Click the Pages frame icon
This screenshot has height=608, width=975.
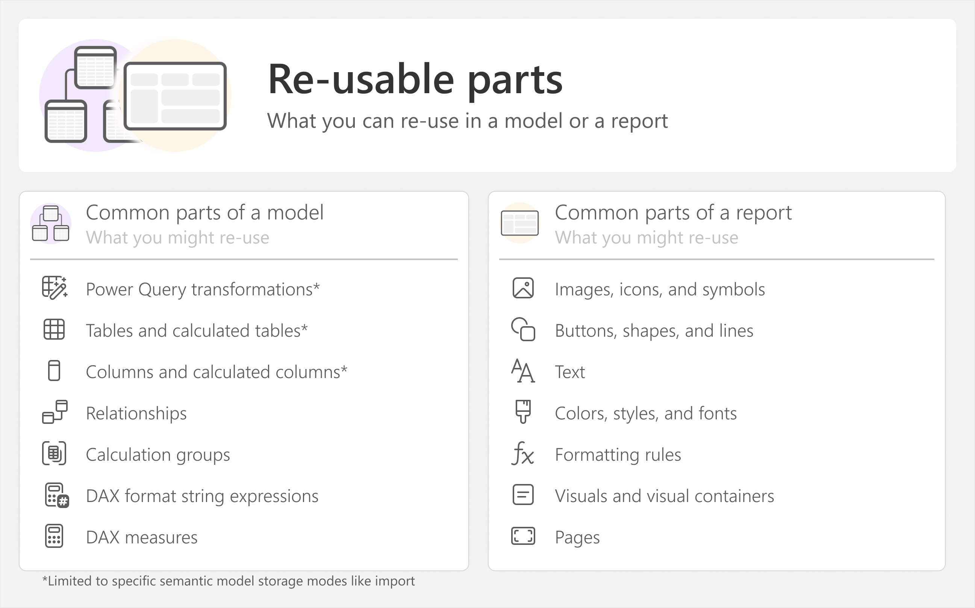(x=523, y=536)
